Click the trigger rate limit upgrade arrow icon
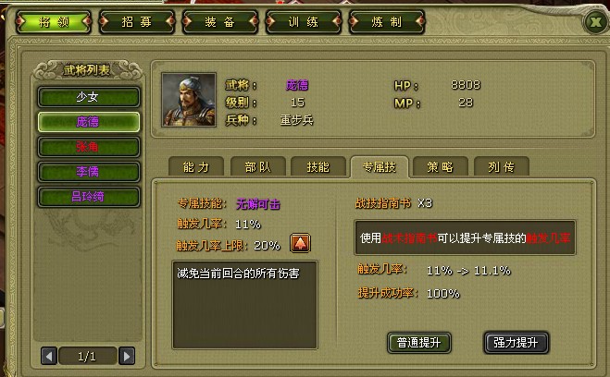The width and height of the screenshot is (610, 377). [x=300, y=243]
